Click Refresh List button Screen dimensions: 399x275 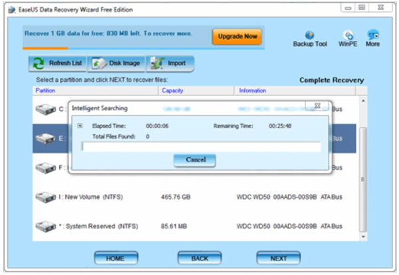(57, 63)
